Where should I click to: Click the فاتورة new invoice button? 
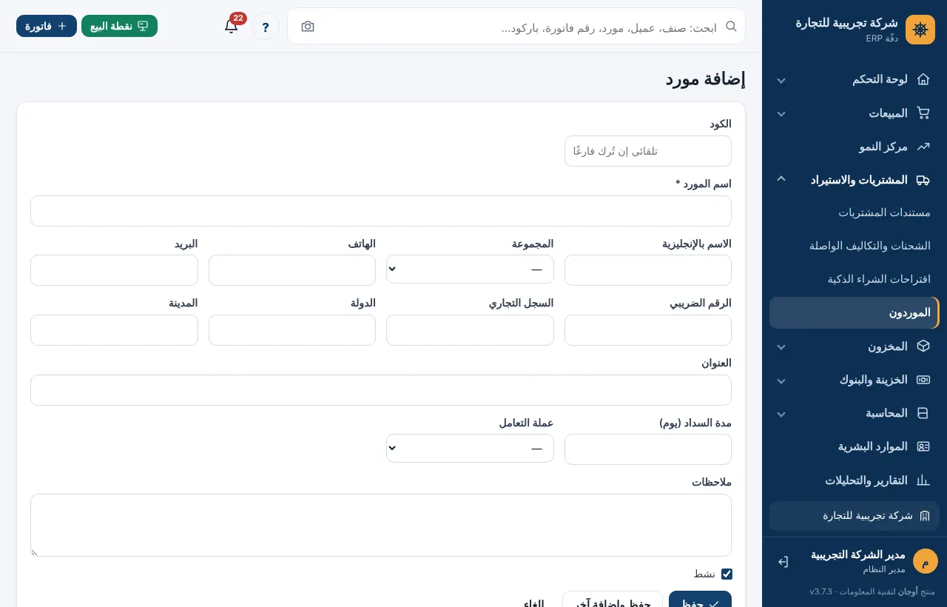click(47, 26)
